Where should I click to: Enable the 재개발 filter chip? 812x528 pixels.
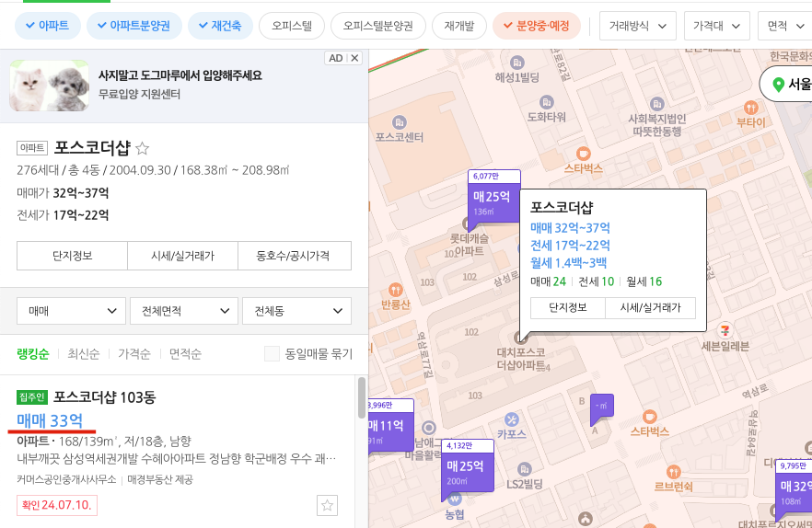coord(458,26)
